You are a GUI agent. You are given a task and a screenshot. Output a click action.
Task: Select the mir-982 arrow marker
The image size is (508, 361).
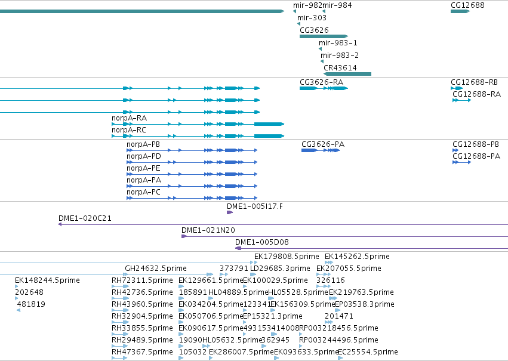click(x=294, y=11)
